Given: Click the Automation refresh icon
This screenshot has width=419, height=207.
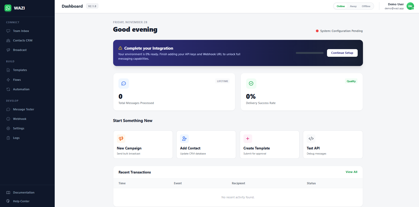Looking at the screenshot, I should [8, 89].
